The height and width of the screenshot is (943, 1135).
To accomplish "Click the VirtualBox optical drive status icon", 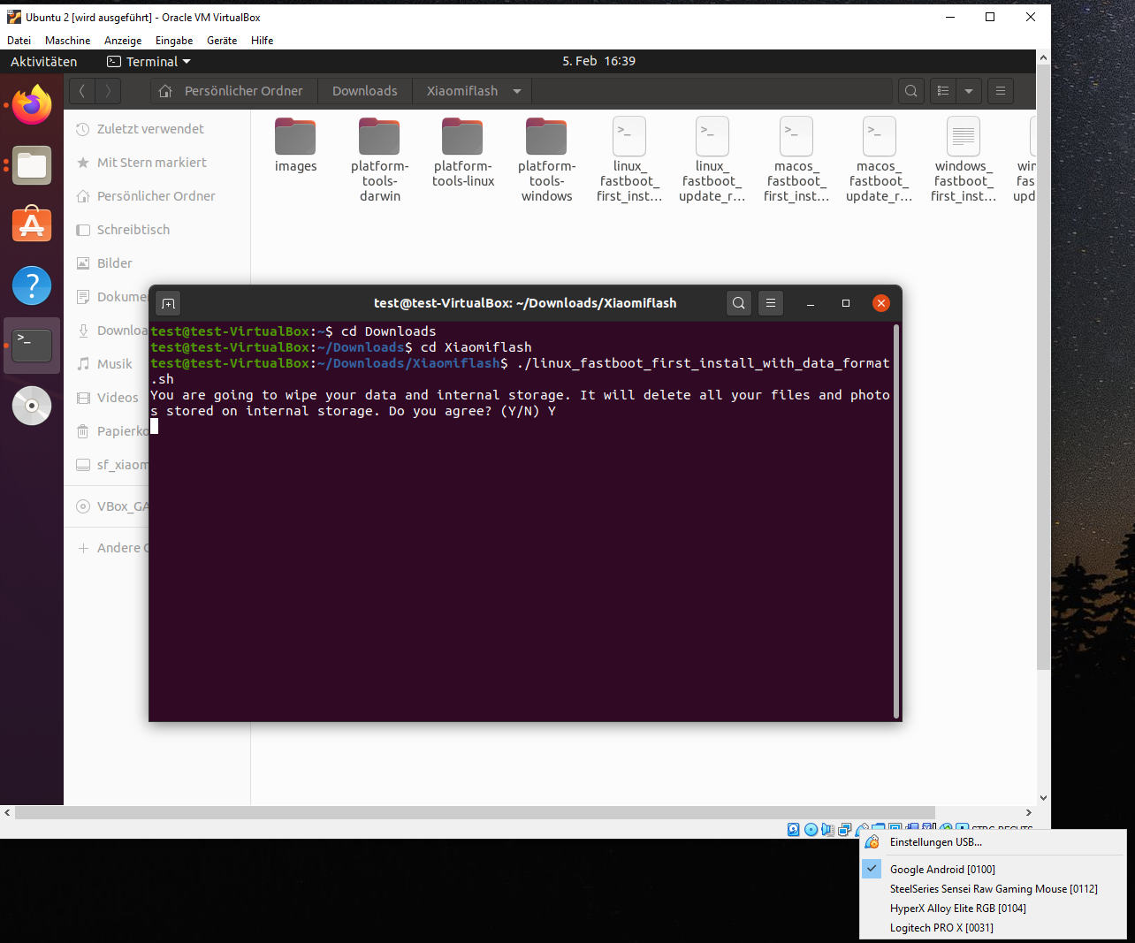I will (811, 829).
